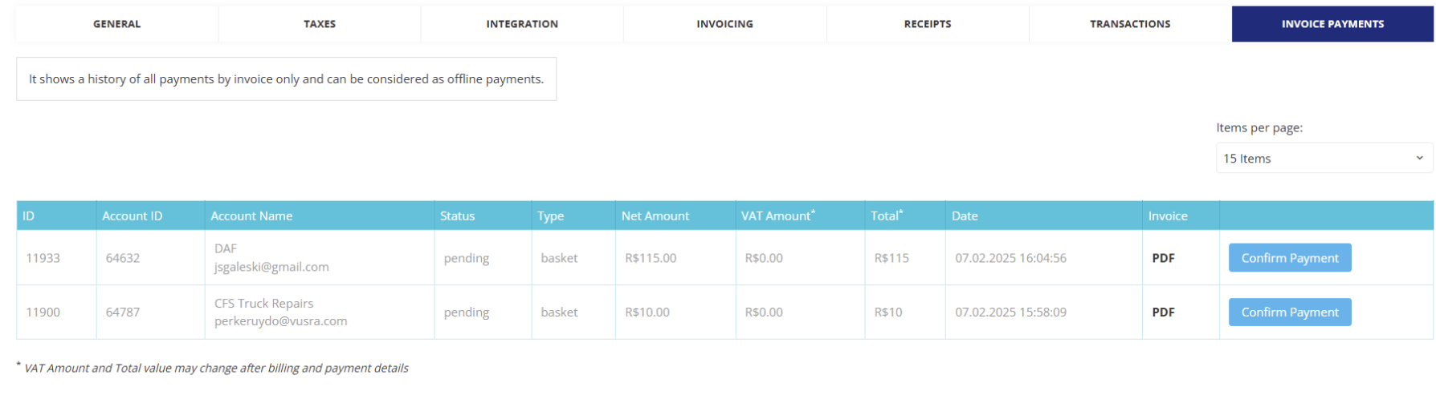Expand the Items per page dropdown

tap(1324, 159)
